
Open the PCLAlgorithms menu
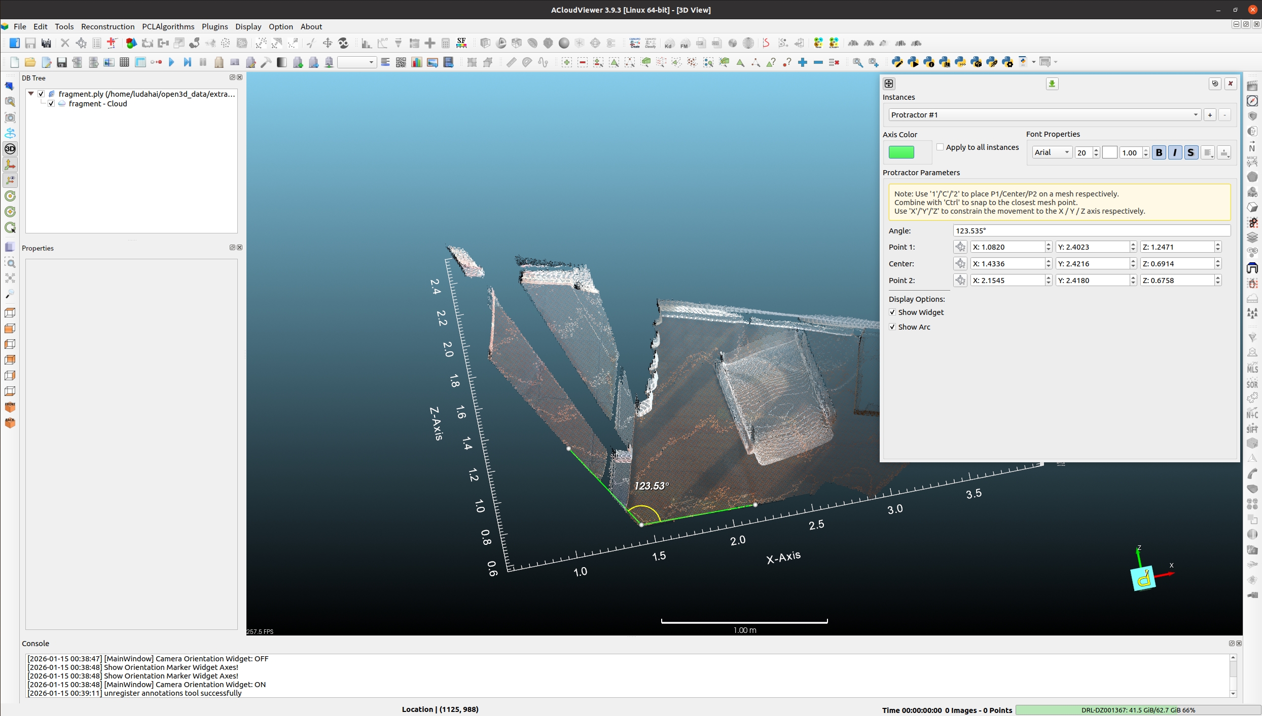(168, 26)
